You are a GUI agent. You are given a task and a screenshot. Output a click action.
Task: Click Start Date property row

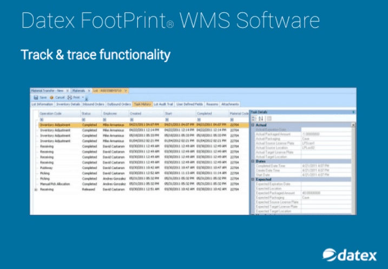(x=303, y=175)
